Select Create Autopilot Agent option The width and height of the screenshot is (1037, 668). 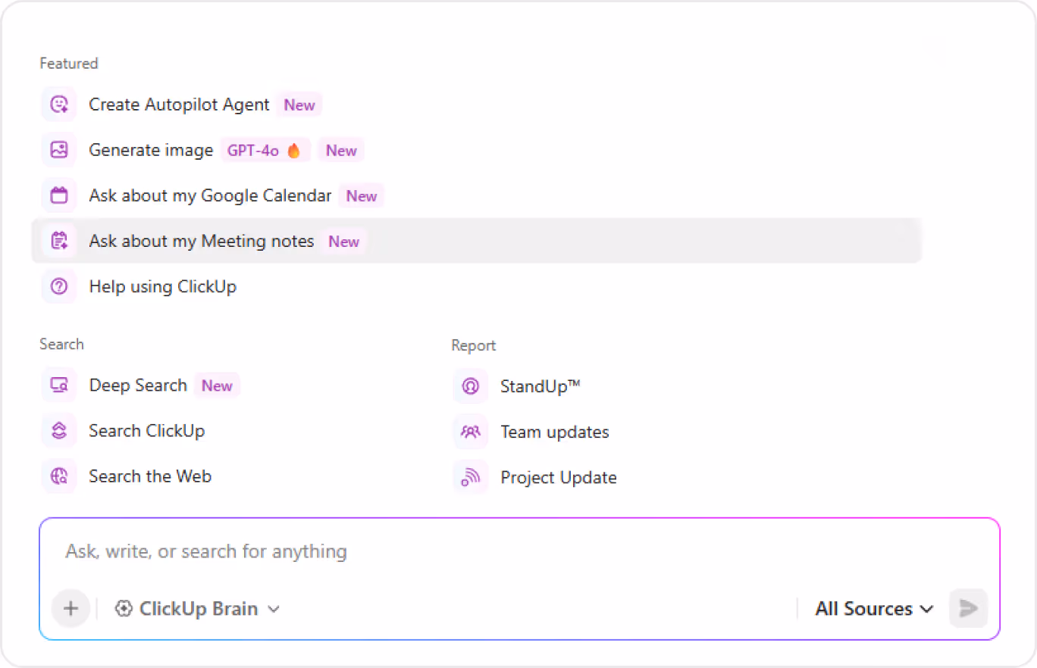pos(179,105)
